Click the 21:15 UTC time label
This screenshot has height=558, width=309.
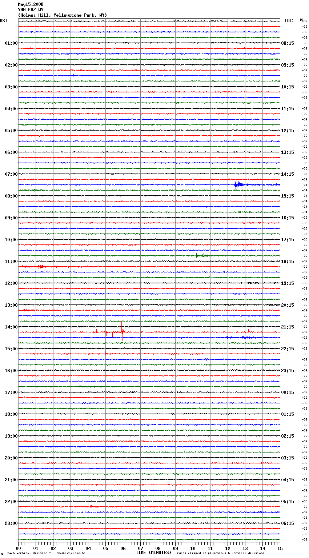coord(288,327)
